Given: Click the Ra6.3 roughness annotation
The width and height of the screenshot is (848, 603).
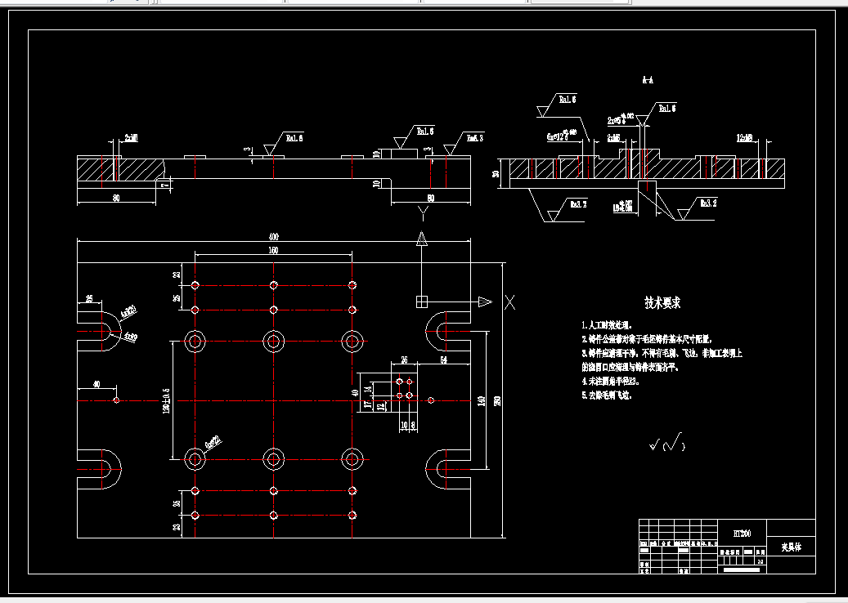Looking at the screenshot, I should [x=475, y=138].
